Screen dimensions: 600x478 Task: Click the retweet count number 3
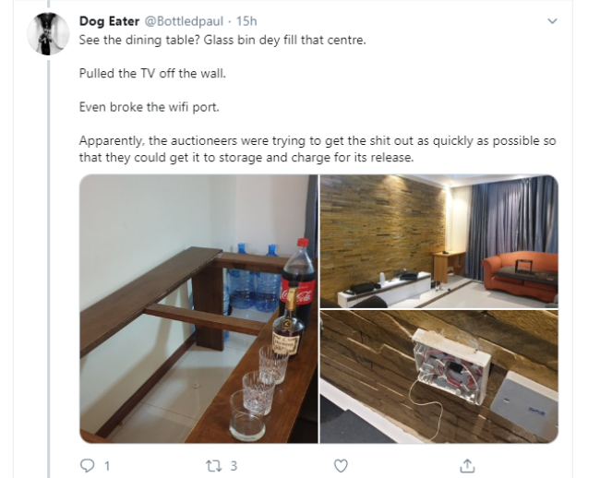coord(234,466)
